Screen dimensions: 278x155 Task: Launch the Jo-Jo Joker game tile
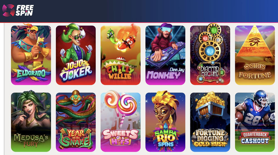76,55
